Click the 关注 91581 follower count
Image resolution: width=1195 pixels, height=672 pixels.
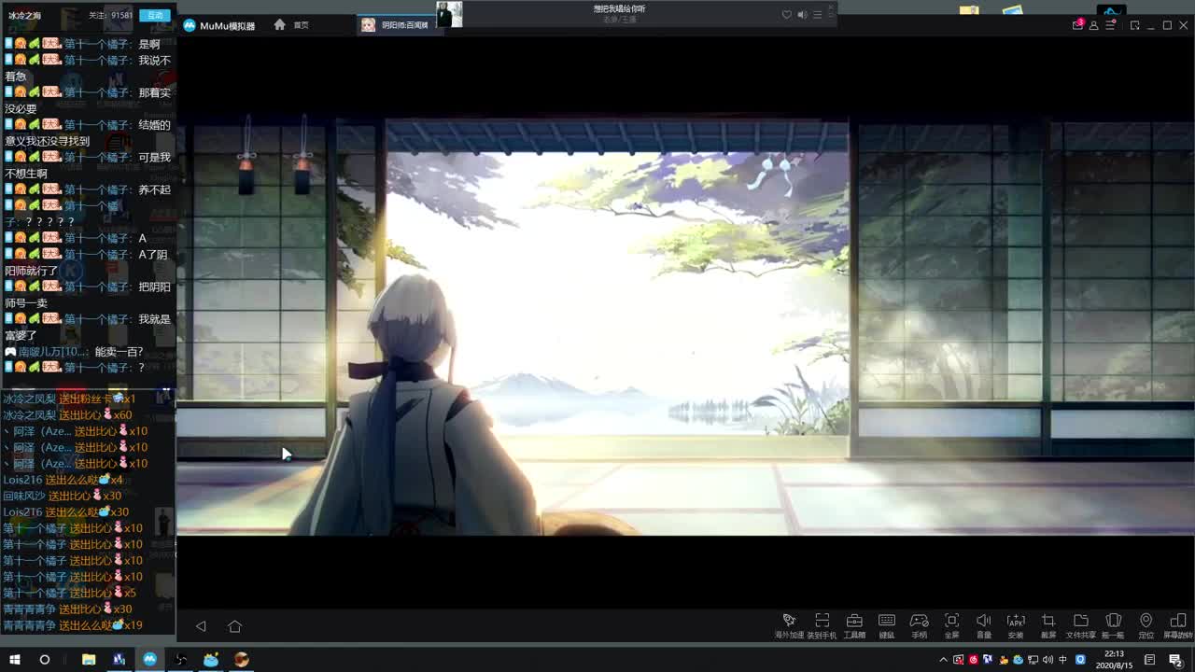[x=111, y=16]
